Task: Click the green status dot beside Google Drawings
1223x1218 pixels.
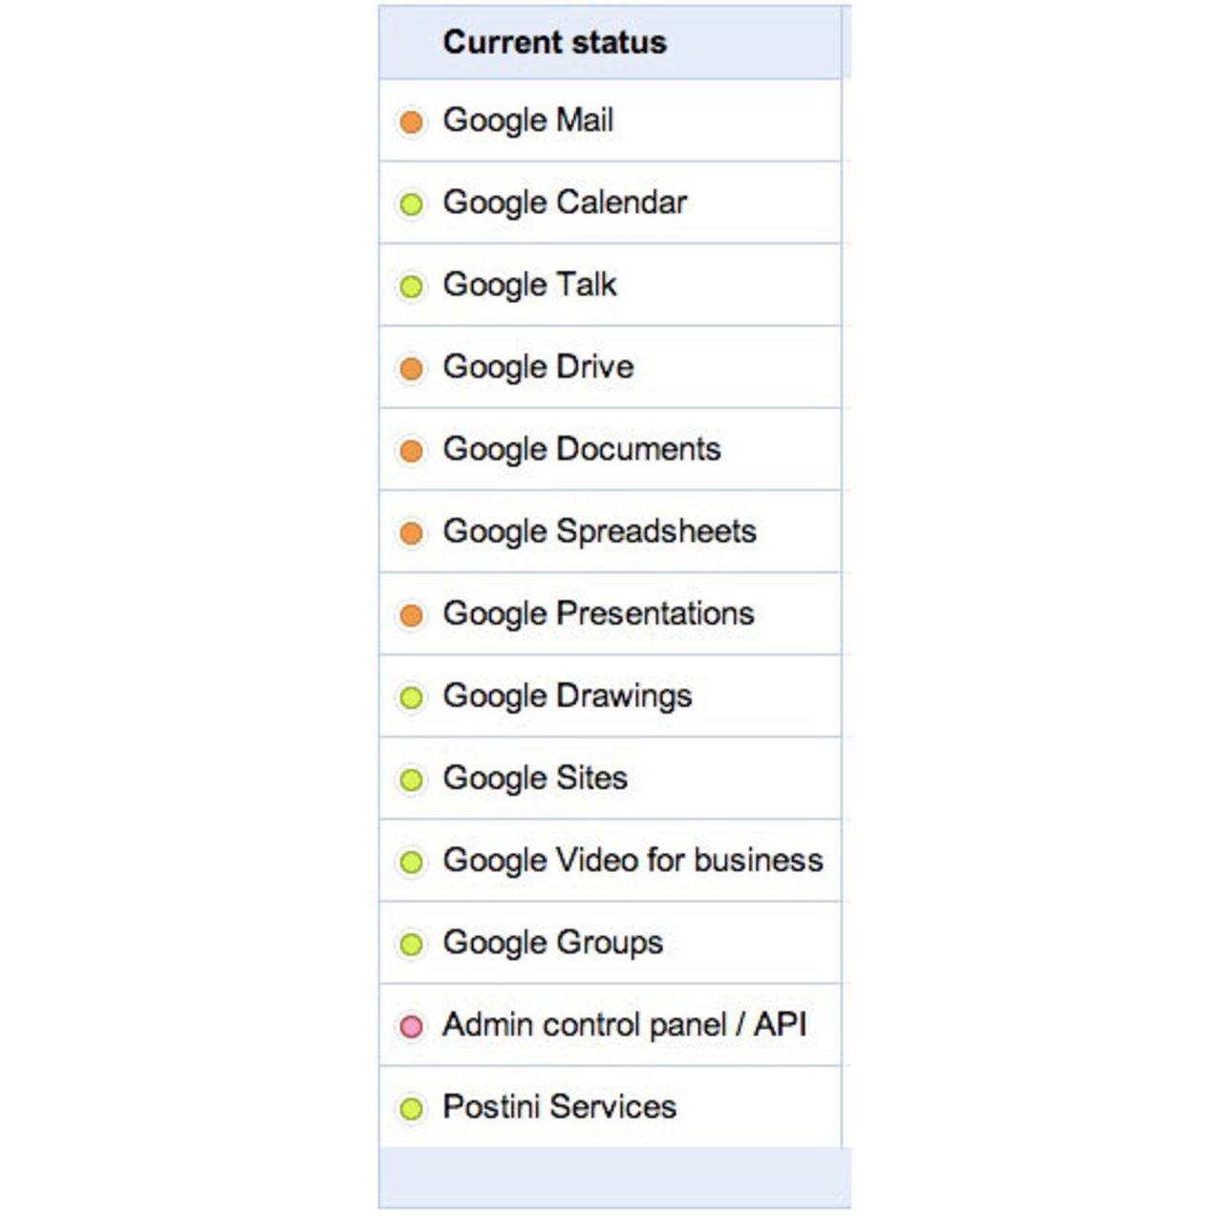Action: [412, 696]
